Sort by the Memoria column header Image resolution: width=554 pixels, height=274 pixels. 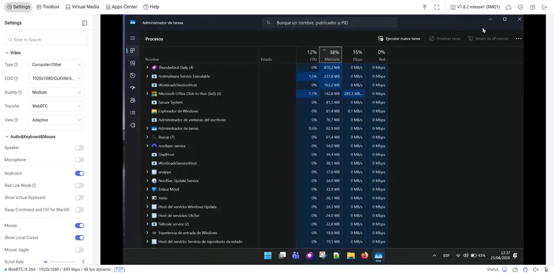click(330, 55)
